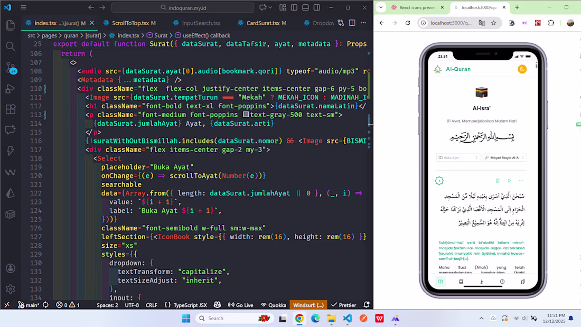Screen dimensions: 581x327
Task: Expand the chat dropdown arrow in VS Code title bar
Action: click(270, 7)
